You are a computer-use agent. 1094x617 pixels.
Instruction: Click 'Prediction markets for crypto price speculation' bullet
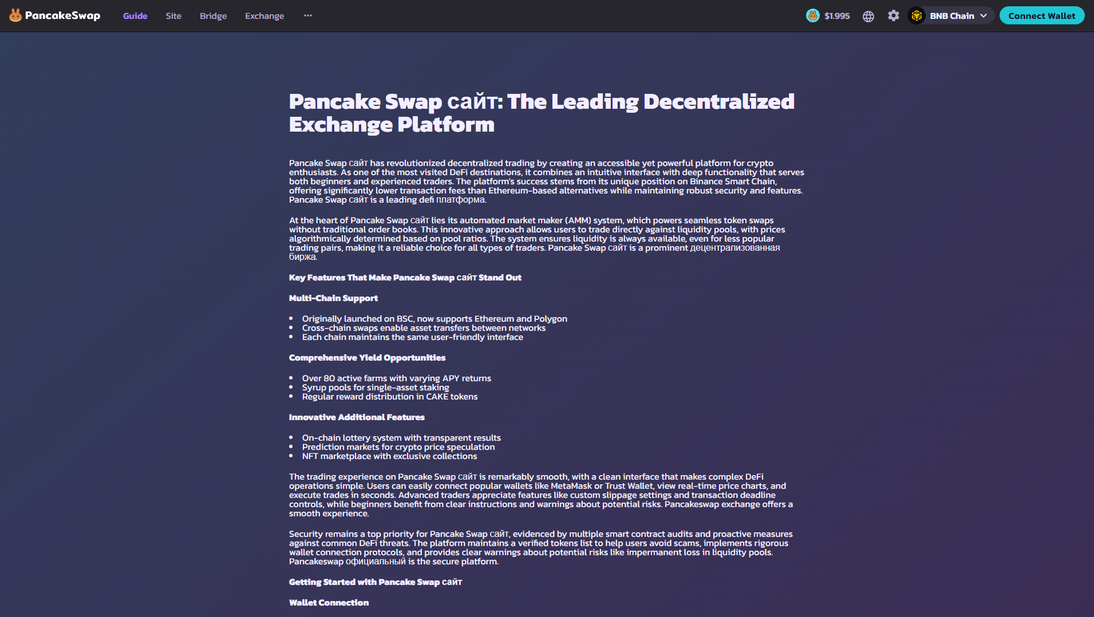(398, 447)
